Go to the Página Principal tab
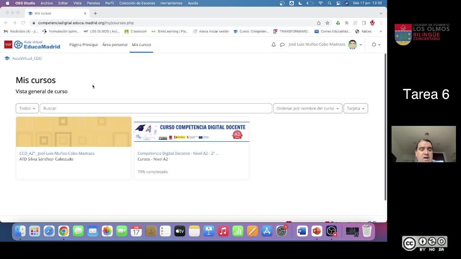This screenshot has width=461, height=259. (x=84, y=45)
